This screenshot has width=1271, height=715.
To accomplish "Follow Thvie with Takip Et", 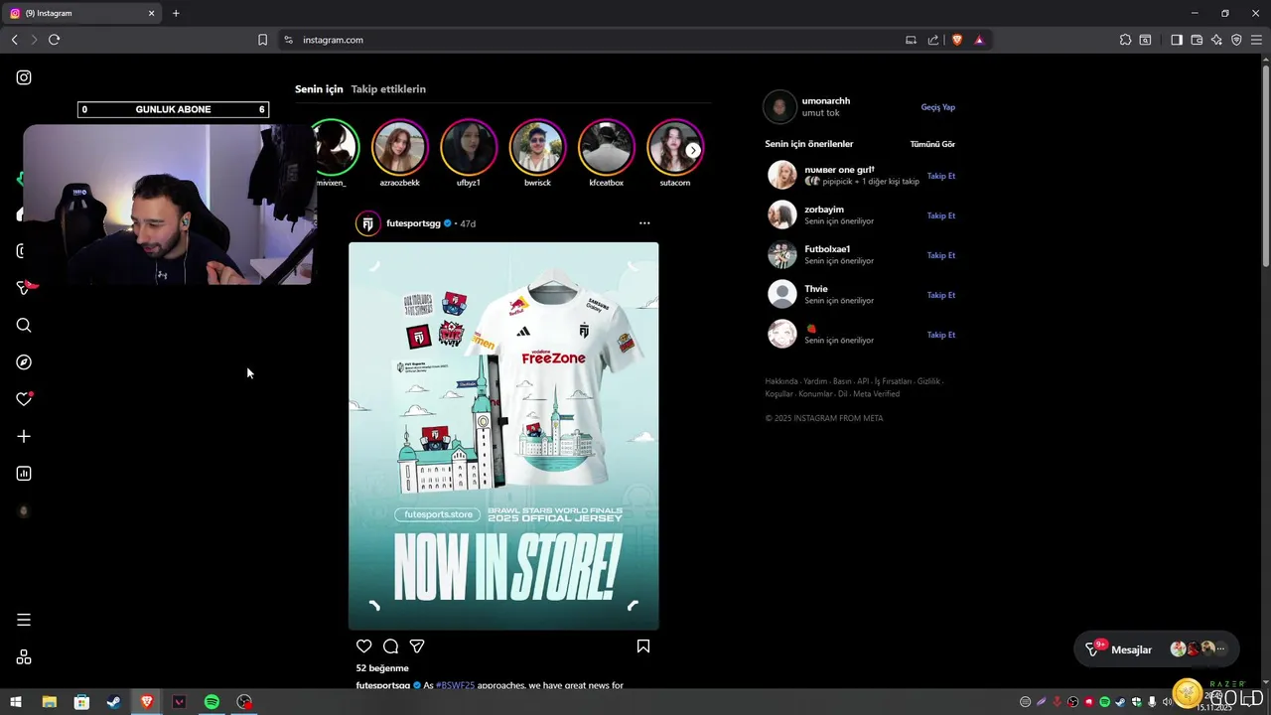I will point(941,295).
